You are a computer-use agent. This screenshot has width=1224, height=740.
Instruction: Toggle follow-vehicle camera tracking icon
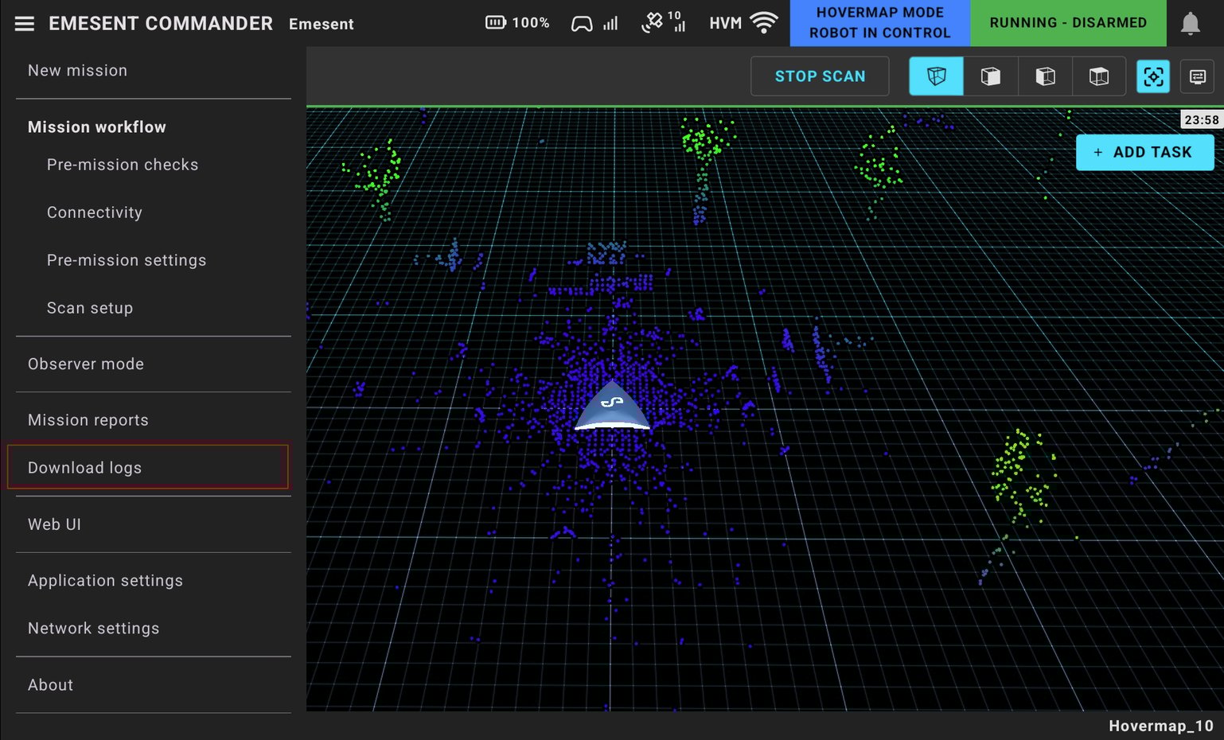pos(1153,76)
